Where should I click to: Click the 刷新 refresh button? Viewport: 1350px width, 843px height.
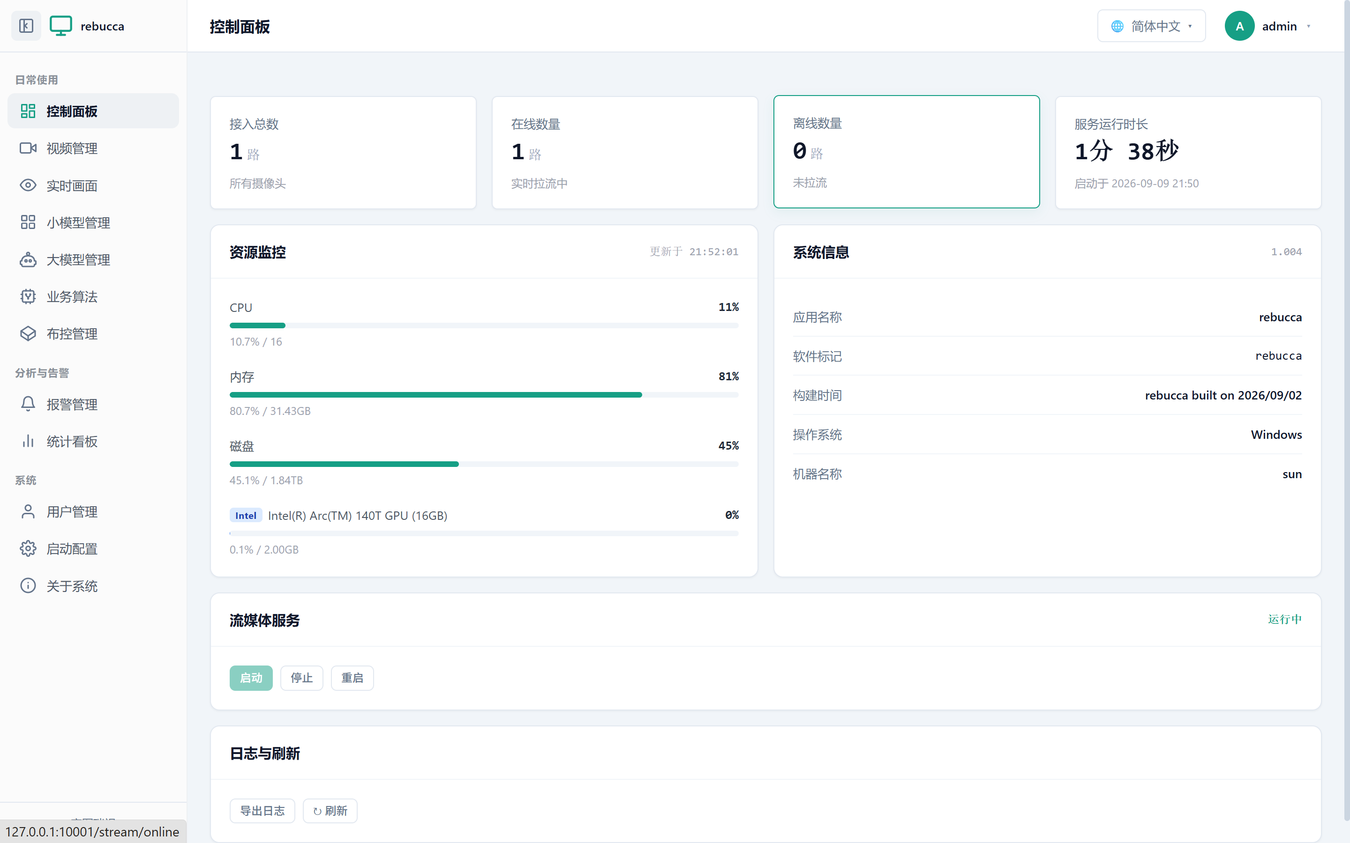click(x=330, y=810)
